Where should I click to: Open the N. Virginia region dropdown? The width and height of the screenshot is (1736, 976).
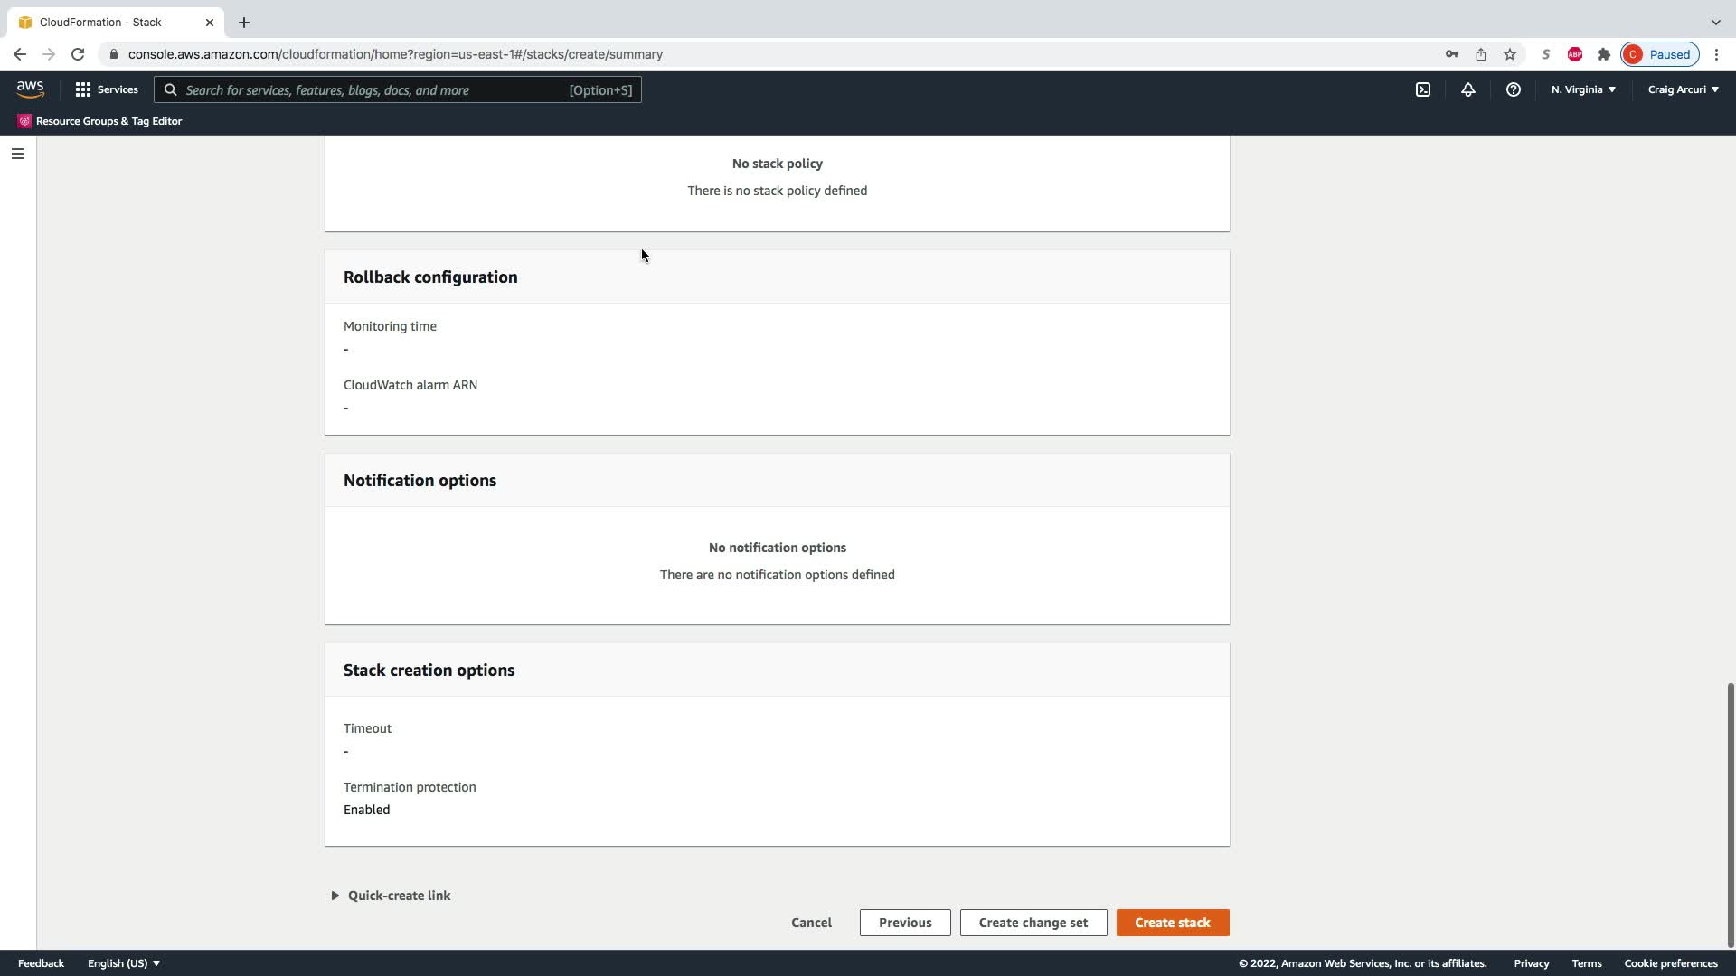tap(1583, 89)
